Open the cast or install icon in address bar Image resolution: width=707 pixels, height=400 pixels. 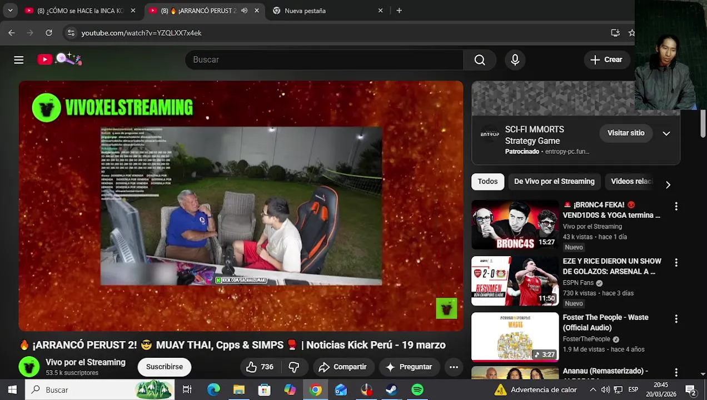615,33
